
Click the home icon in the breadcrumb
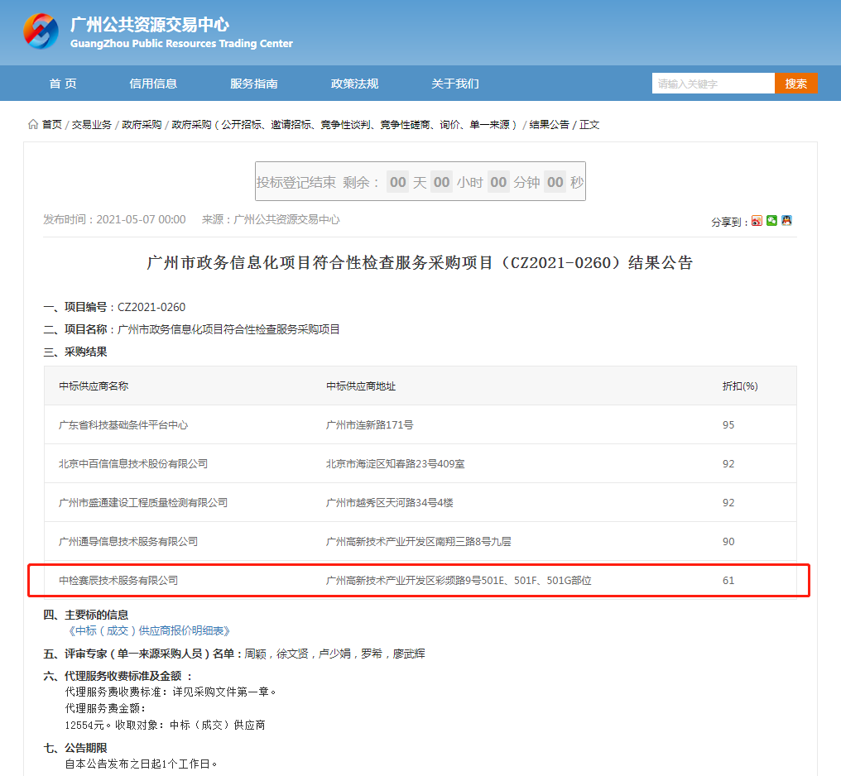pyautogui.click(x=33, y=124)
